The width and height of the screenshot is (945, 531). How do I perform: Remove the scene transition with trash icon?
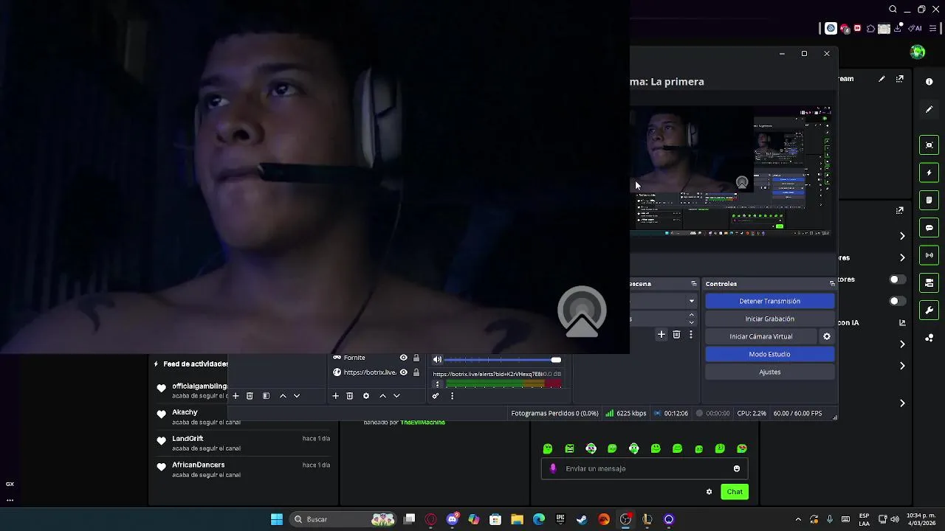pyautogui.click(x=676, y=335)
